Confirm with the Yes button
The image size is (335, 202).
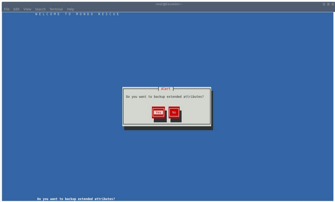tap(158, 112)
